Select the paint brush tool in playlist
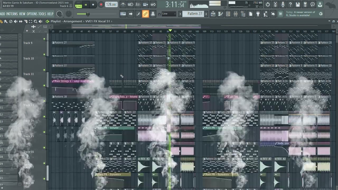 [6, 21]
